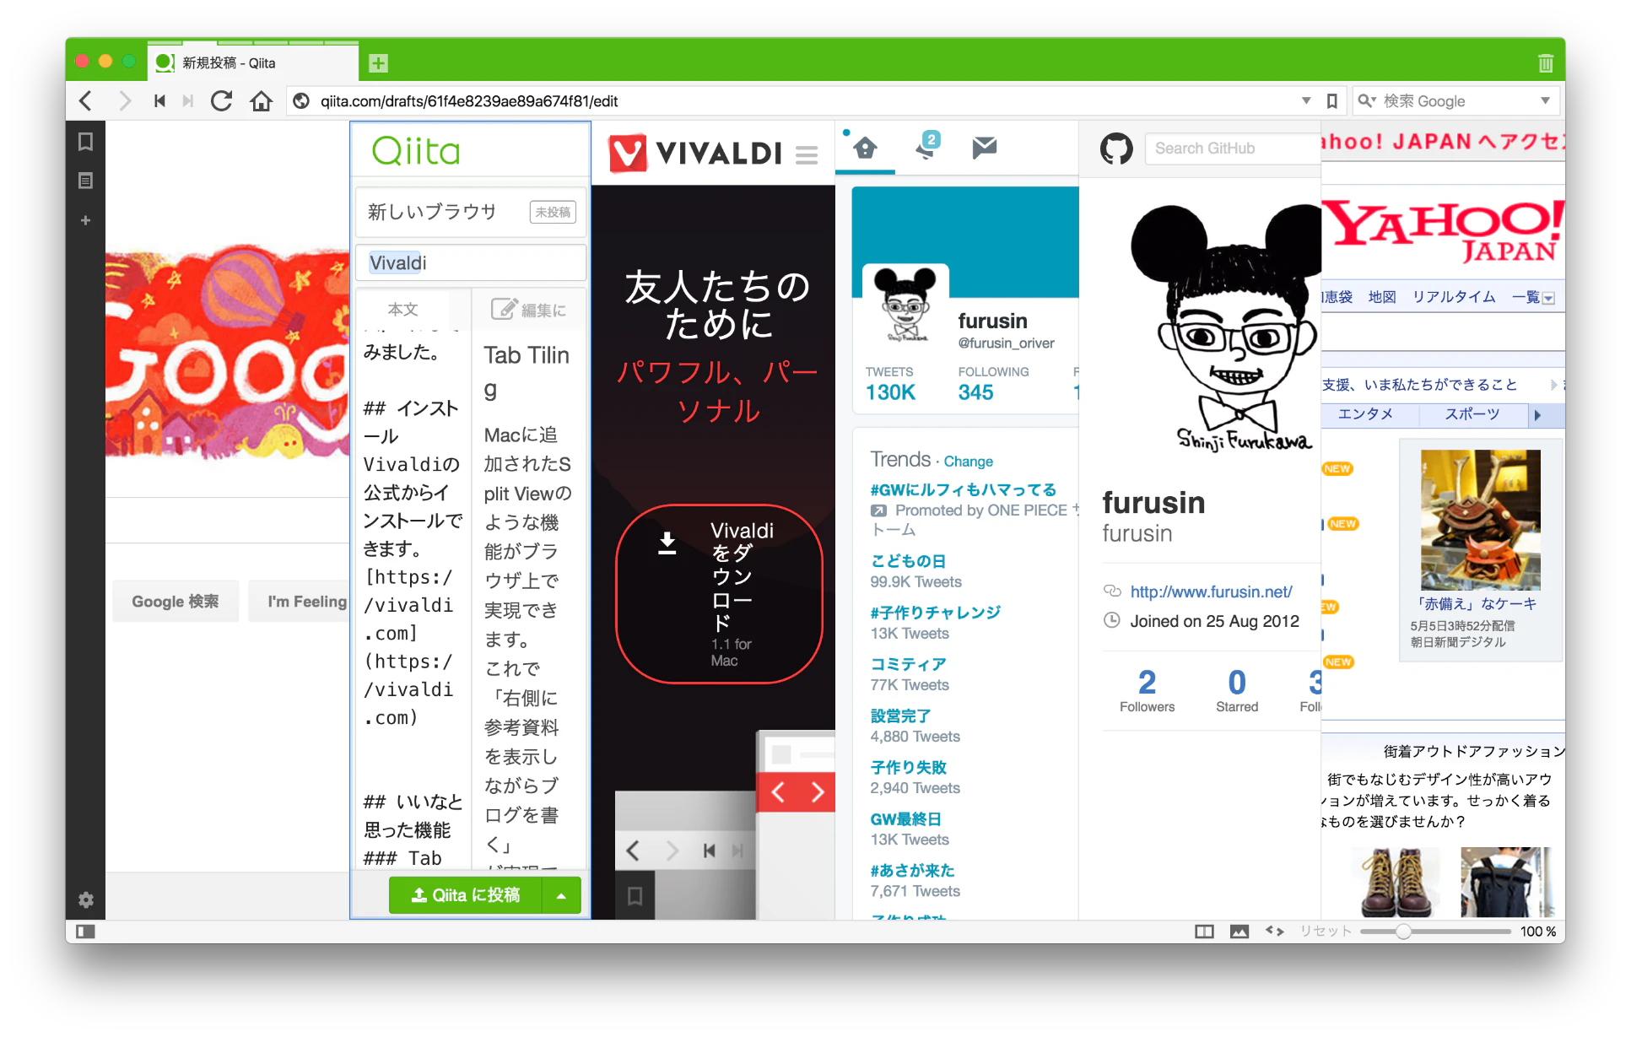Open the Bookmarks panel in the sidebar

pyautogui.click(x=85, y=142)
